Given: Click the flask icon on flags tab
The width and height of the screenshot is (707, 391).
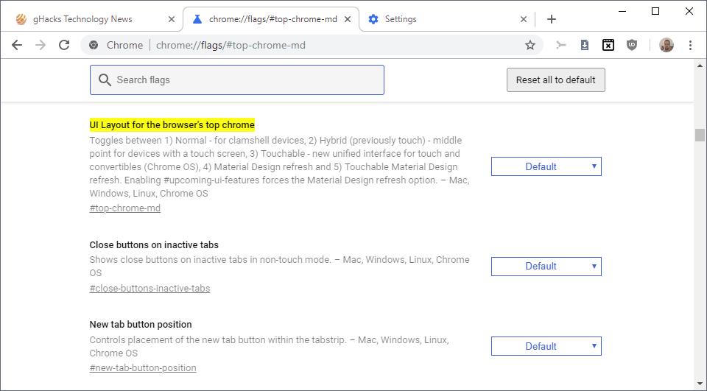Looking at the screenshot, I should point(197,19).
